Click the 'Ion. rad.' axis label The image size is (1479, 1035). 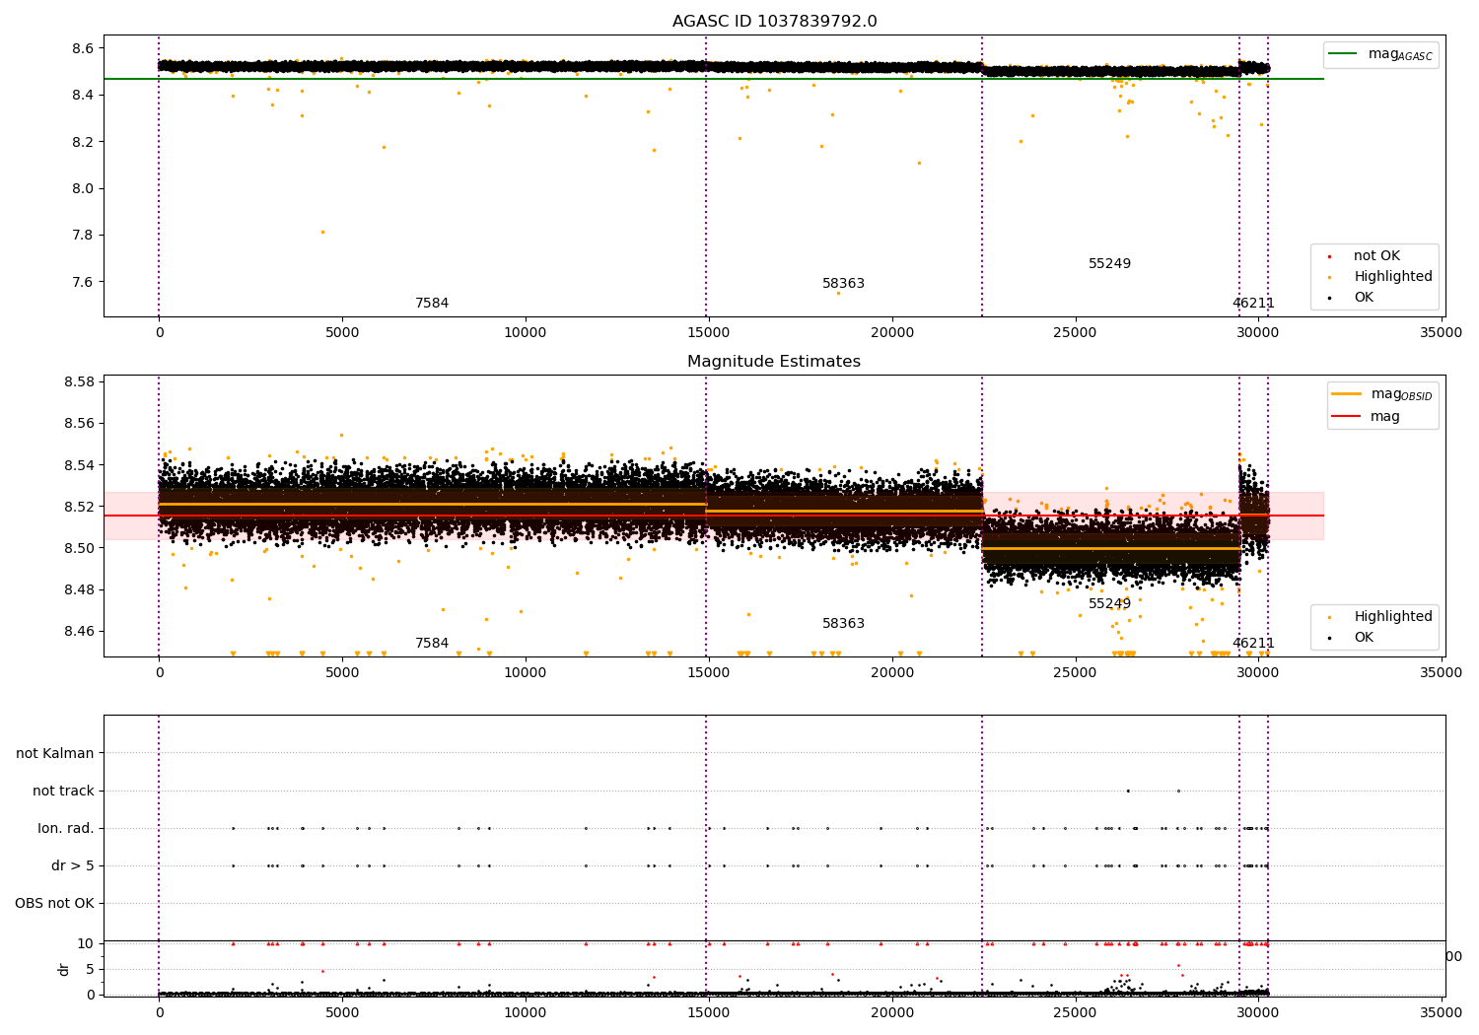tap(66, 829)
